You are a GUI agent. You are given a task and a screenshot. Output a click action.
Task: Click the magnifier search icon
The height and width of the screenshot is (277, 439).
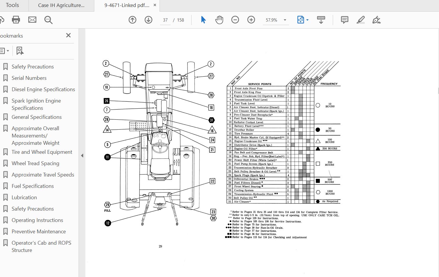[48, 20]
